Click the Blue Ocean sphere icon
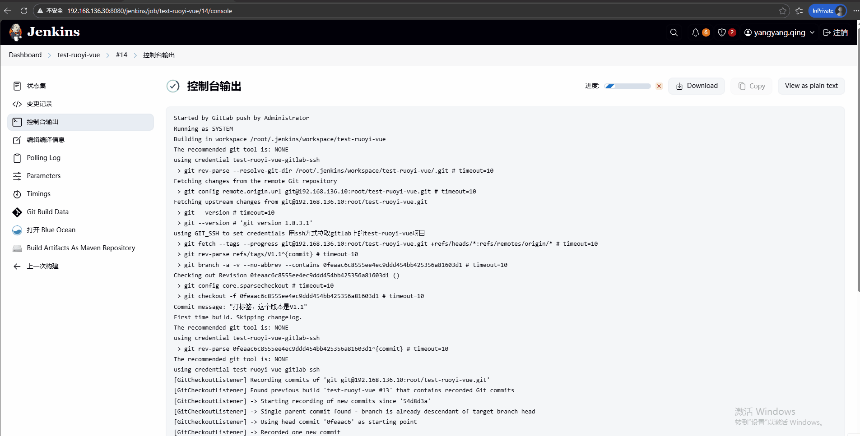860x436 pixels. point(17,230)
